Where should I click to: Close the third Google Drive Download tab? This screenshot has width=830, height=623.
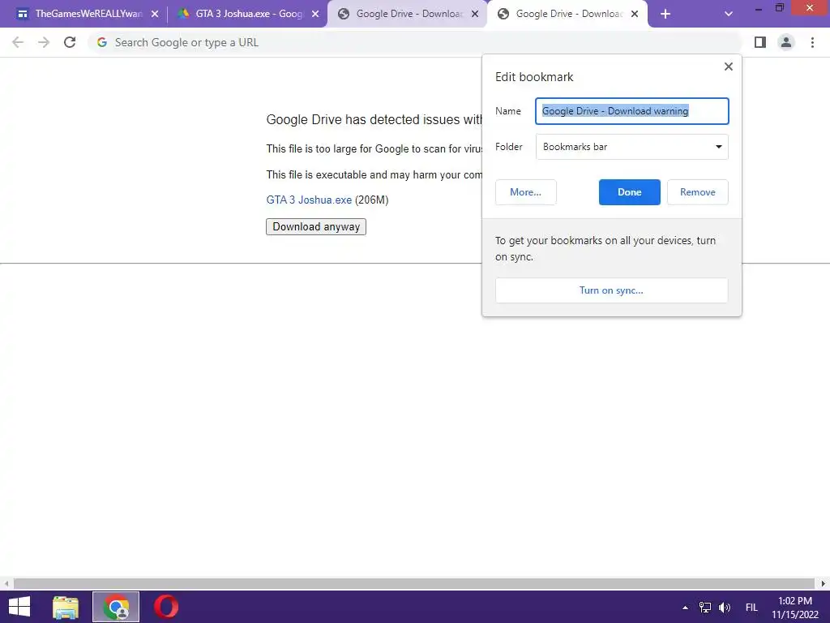pyautogui.click(x=475, y=15)
